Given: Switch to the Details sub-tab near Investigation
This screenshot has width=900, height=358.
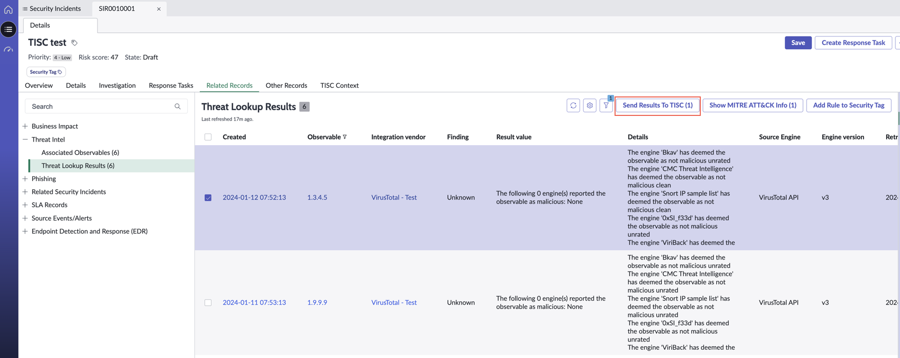Looking at the screenshot, I should click(75, 86).
